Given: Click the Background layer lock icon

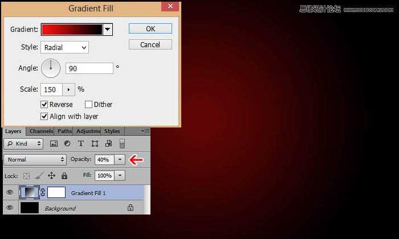Looking at the screenshot, I should click(x=131, y=208).
